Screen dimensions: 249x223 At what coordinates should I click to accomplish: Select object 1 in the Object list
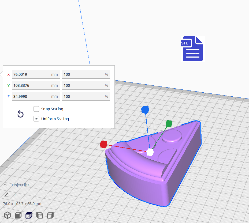point(15,195)
